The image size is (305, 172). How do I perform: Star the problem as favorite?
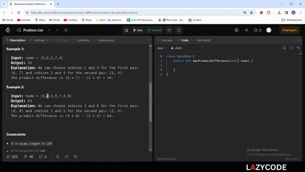tap(58, 157)
